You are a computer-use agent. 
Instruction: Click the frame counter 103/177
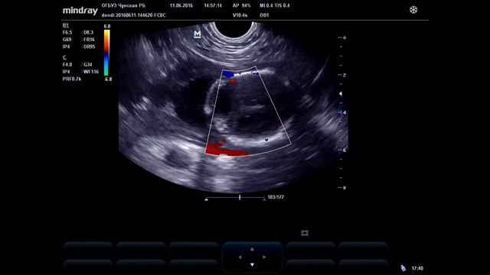(276, 197)
